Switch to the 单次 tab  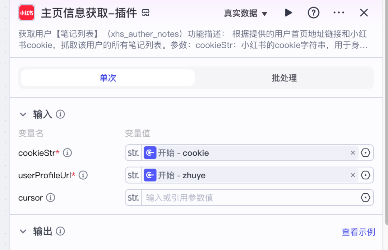(x=108, y=78)
